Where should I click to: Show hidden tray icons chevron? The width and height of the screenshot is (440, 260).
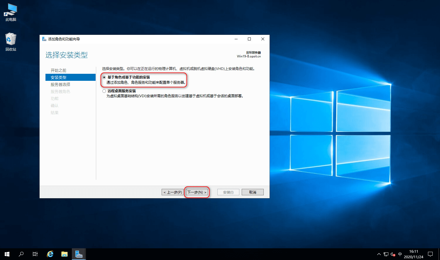[x=379, y=254]
